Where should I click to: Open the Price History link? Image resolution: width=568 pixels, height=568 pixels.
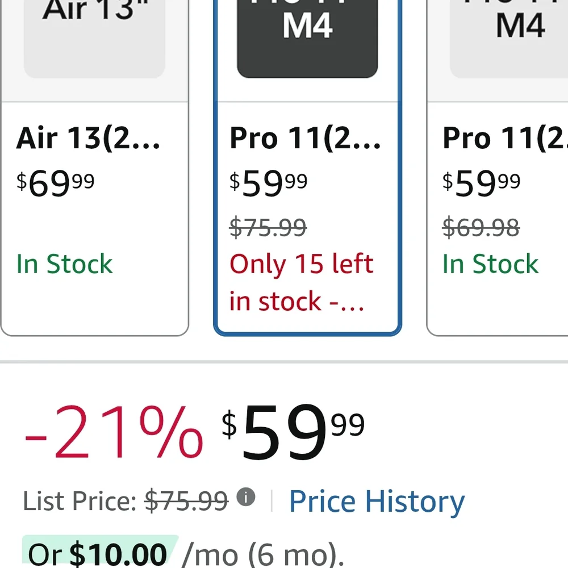point(377,502)
